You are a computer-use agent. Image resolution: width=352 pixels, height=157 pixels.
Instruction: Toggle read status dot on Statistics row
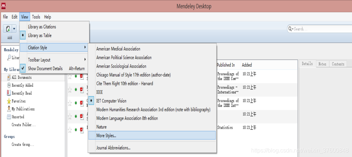(76, 130)
